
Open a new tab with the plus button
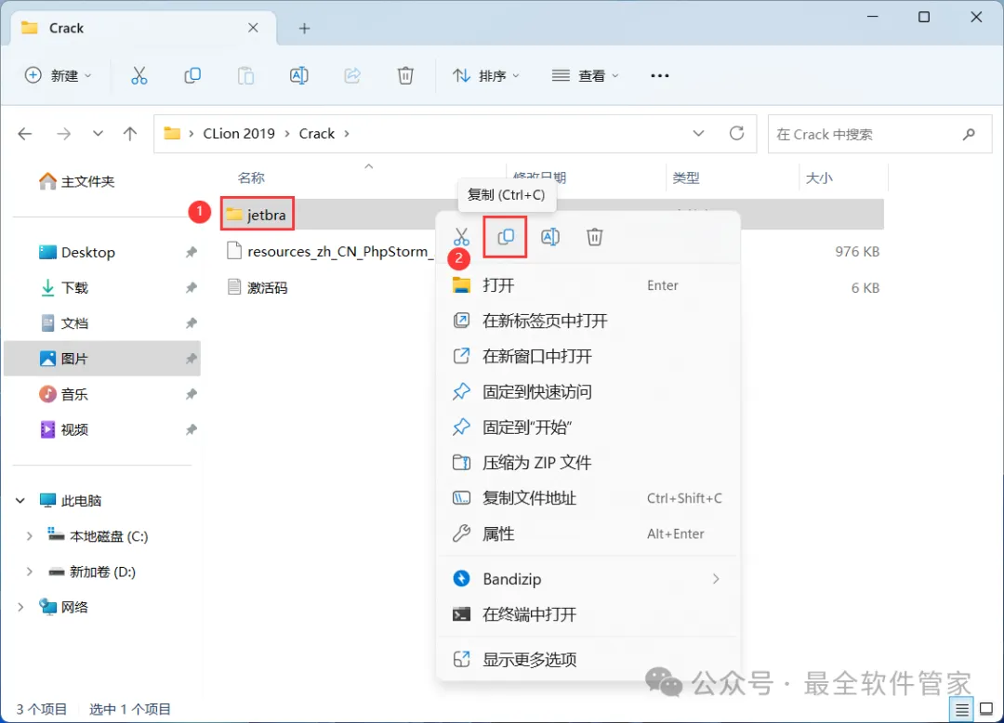tap(304, 28)
